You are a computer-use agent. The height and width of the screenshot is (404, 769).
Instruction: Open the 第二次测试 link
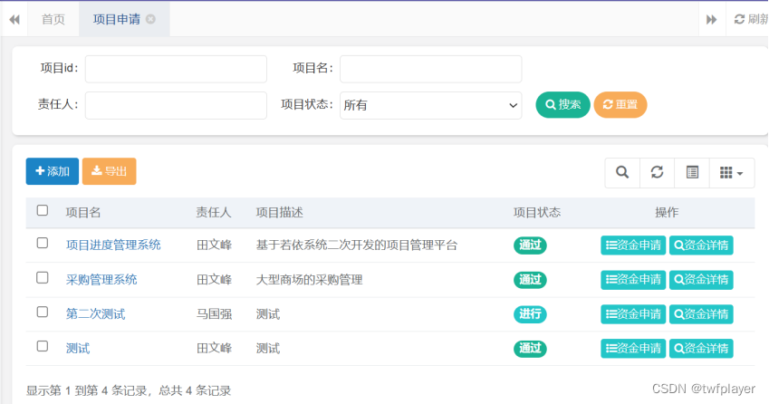[x=96, y=313]
